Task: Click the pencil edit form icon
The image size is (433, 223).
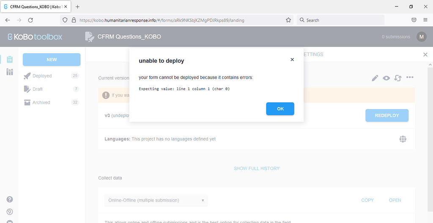Action: [375, 78]
